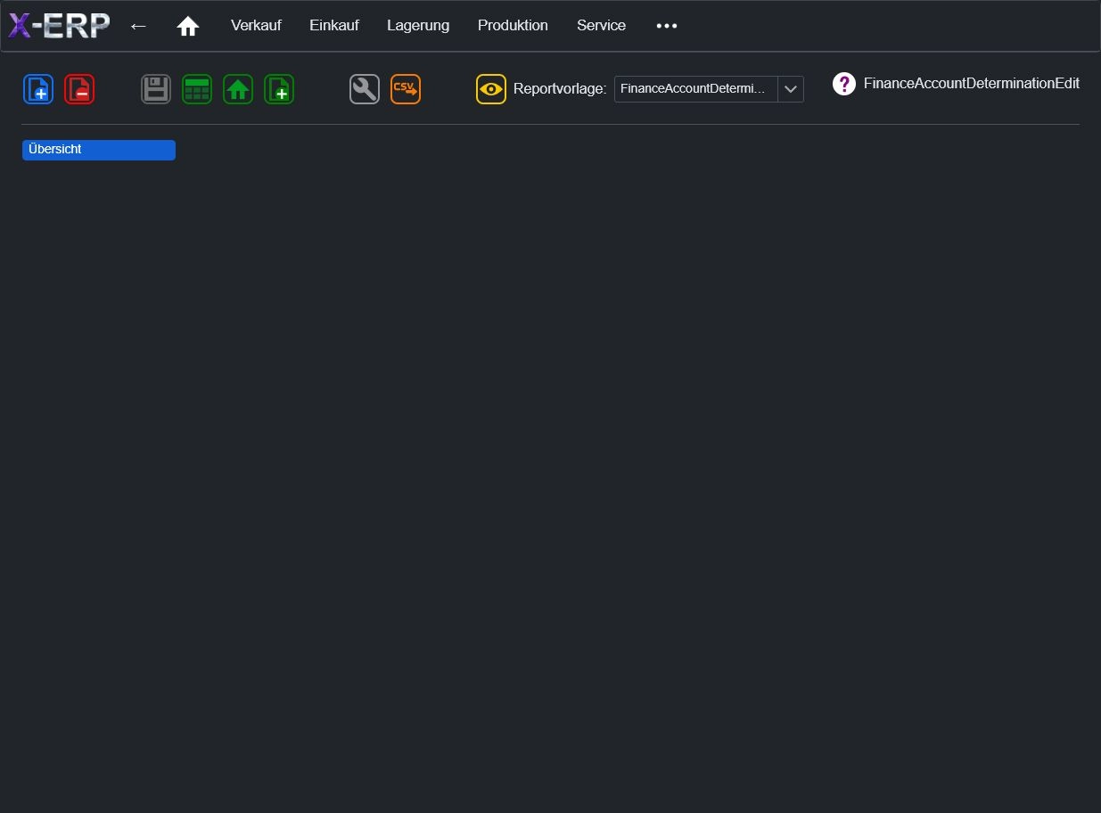Open the Lagerung menu
1101x813 pixels.
click(418, 25)
